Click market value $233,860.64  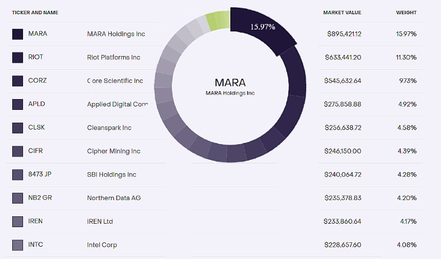click(343, 222)
